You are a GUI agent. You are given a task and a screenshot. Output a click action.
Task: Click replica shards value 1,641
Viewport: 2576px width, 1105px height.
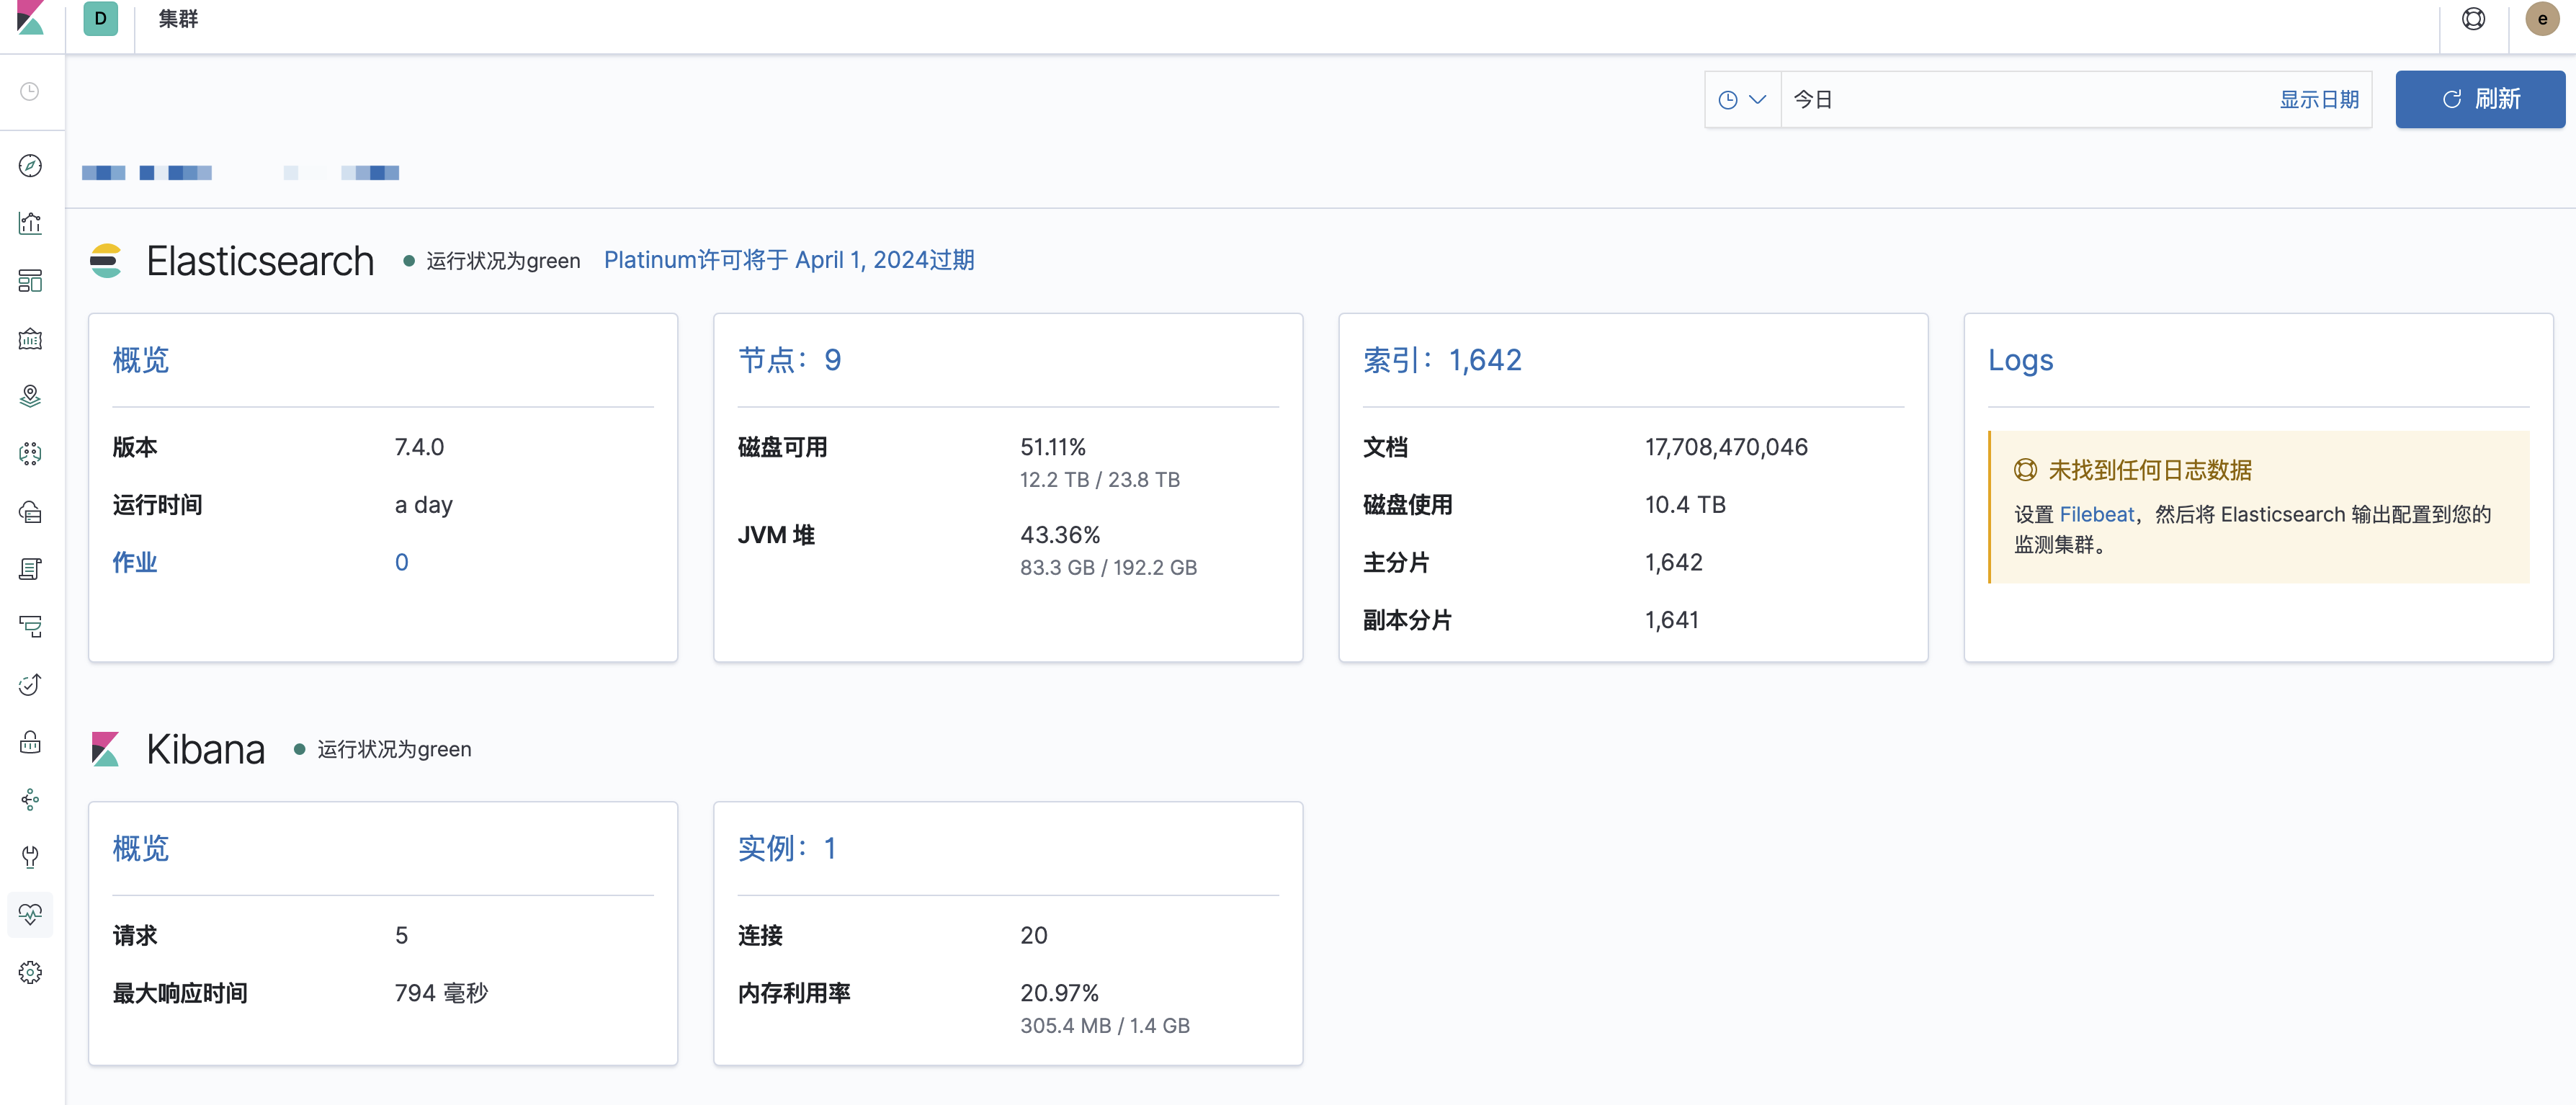(1672, 620)
